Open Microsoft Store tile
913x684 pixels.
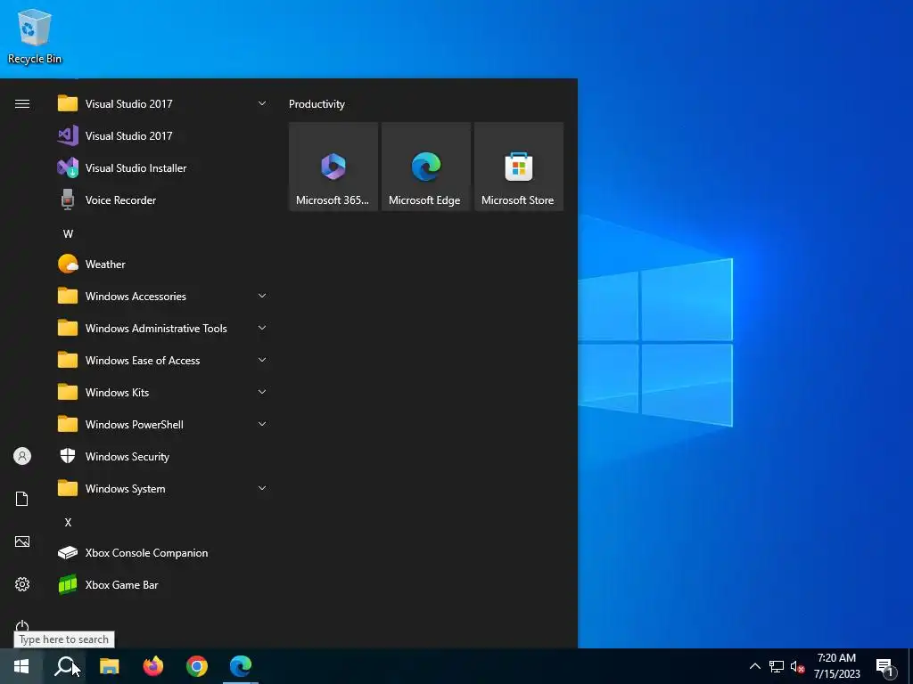point(519,167)
